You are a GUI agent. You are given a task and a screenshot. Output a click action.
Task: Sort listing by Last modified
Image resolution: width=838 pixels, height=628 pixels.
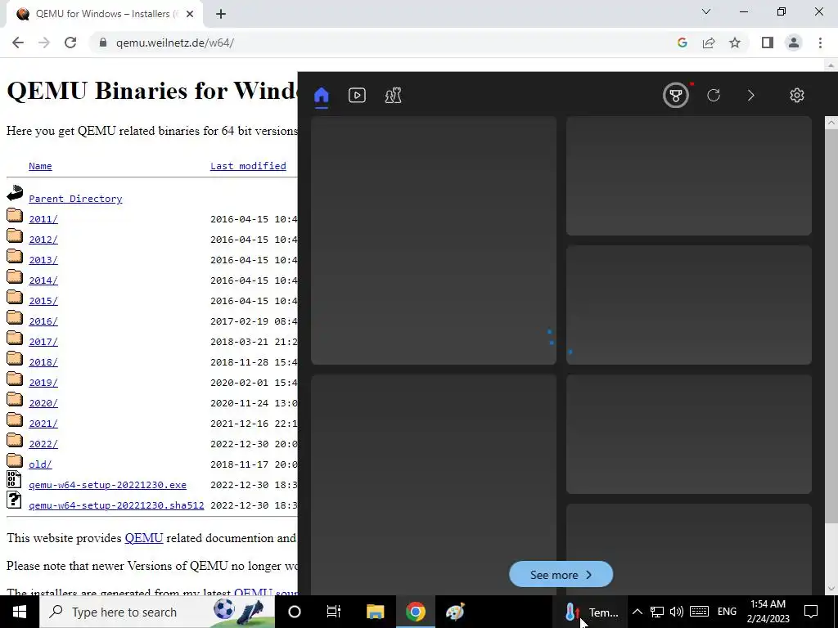[248, 166]
